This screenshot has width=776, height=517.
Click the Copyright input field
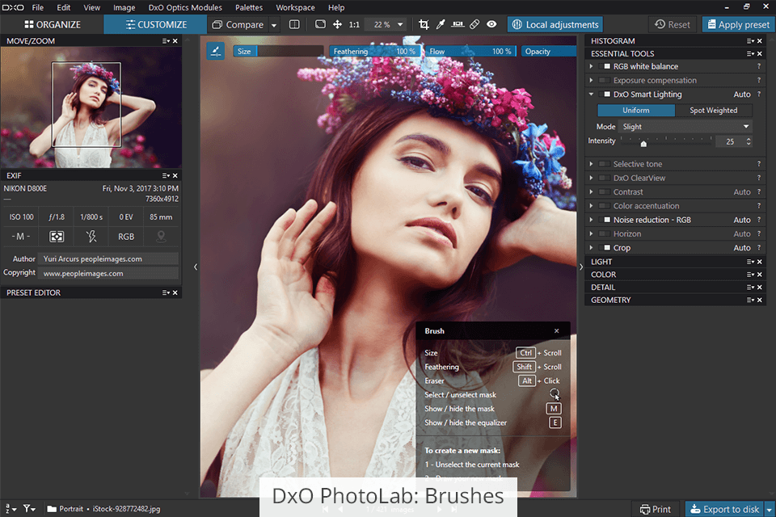coord(108,273)
